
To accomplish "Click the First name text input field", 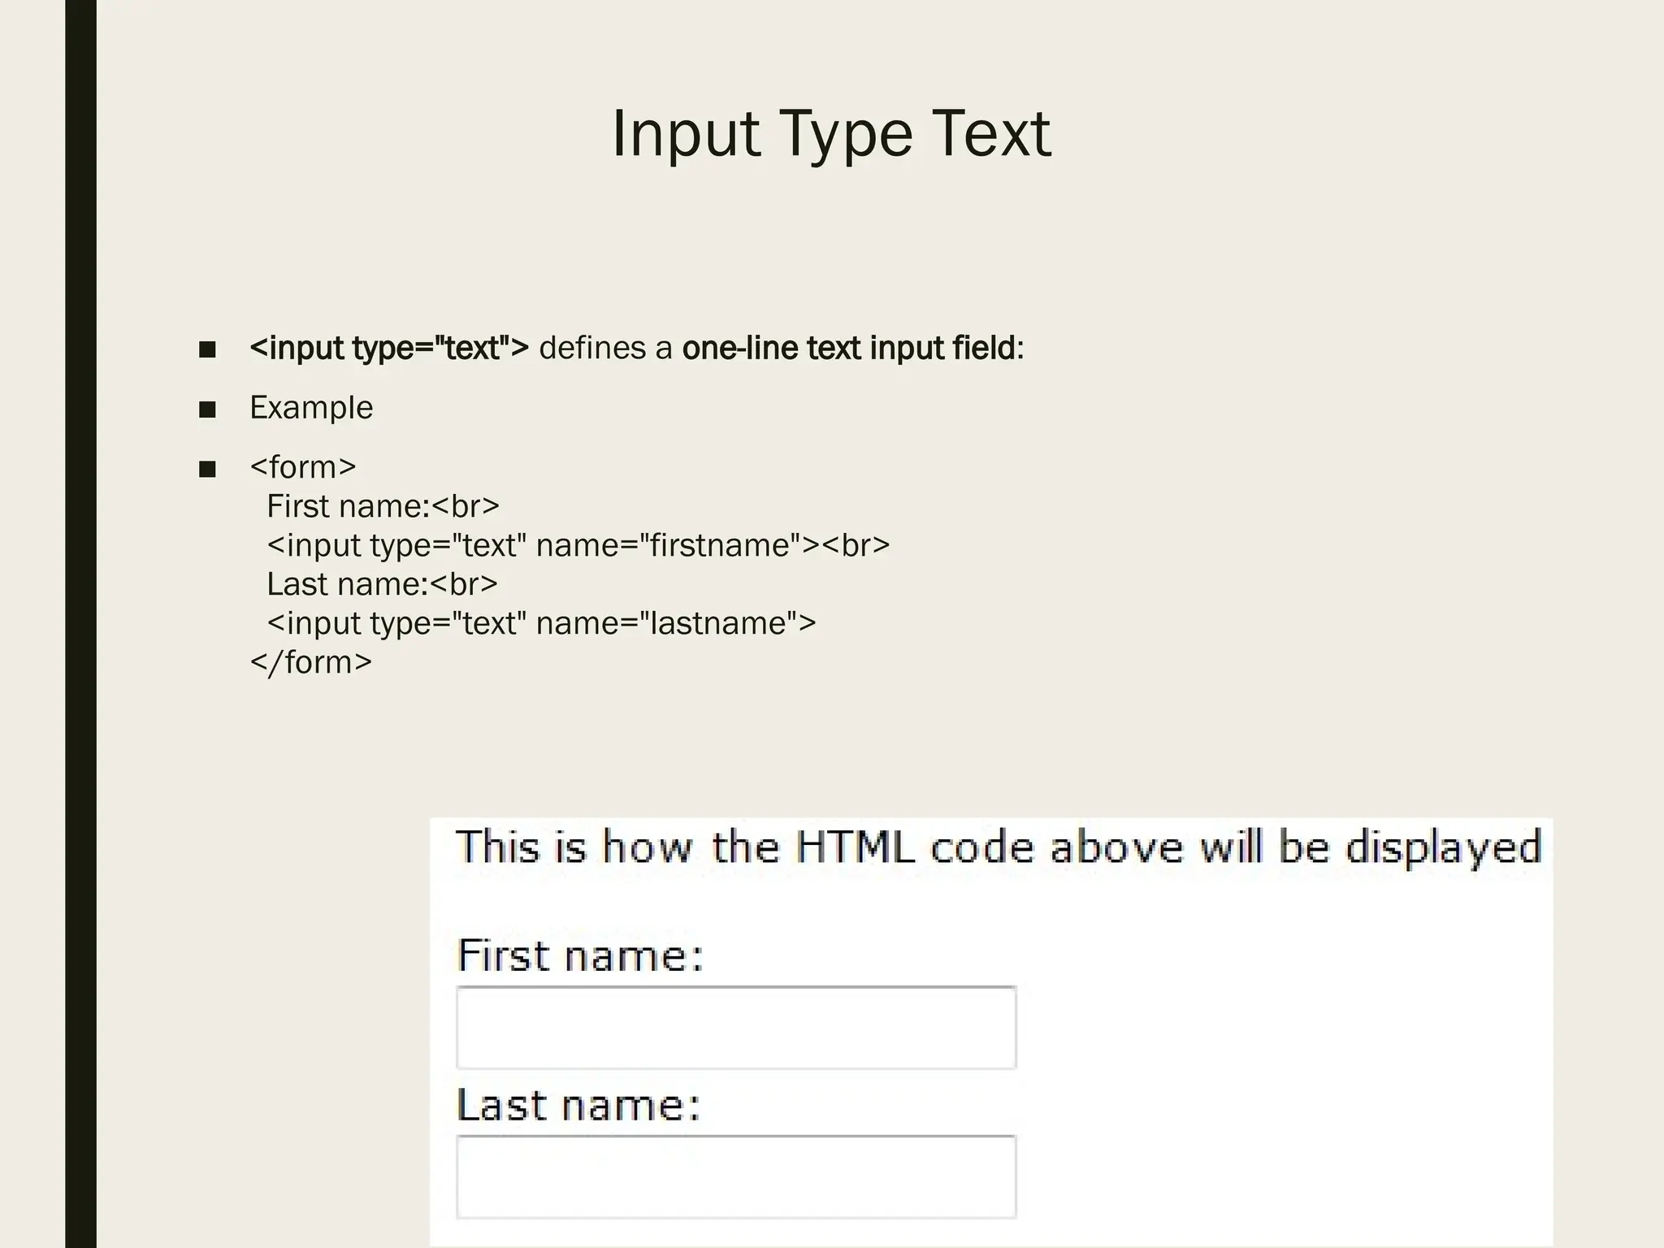I will point(736,1028).
